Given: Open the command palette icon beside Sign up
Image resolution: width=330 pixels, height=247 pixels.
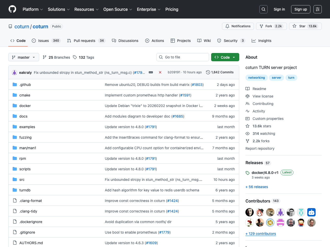Looking at the screenshot, I should click(317, 9).
